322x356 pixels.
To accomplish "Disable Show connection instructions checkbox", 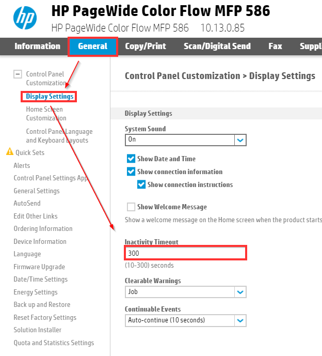I will (x=141, y=184).
